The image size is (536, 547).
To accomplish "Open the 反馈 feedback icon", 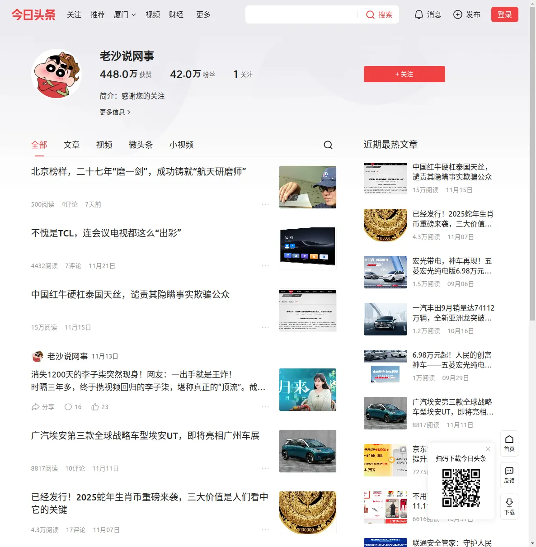I will click(x=509, y=471).
